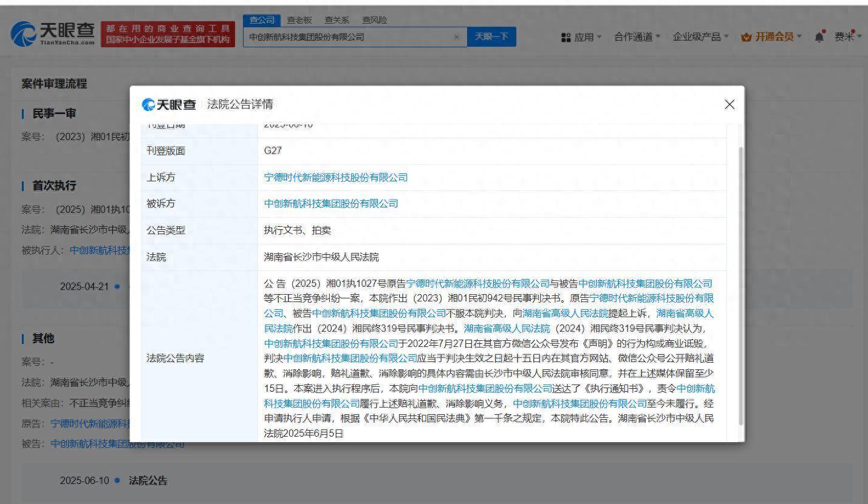Open 宁德时代 link after 湘01执1027号原告

click(x=478, y=283)
